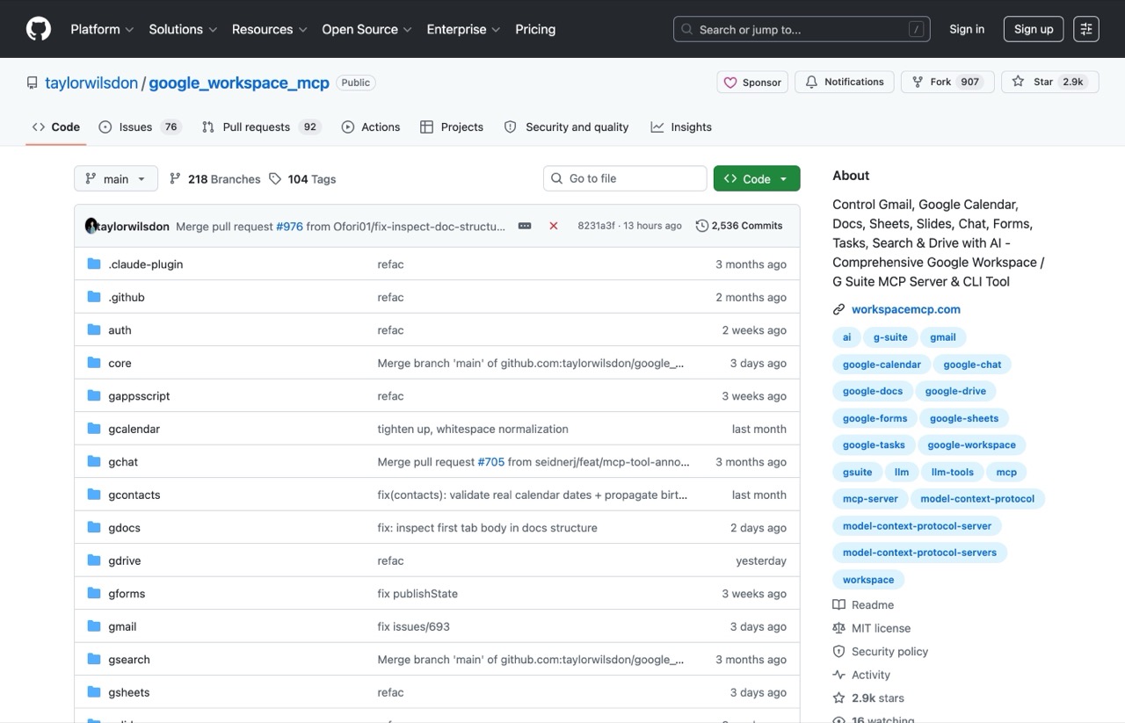Image resolution: width=1125 pixels, height=723 pixels.
Task: Expand the Open Source menu
Action: (x=367, y=29)
